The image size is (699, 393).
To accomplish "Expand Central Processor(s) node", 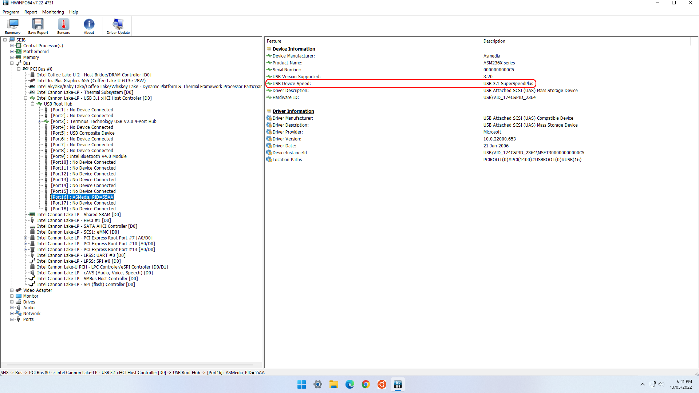I will pyautogui.click(x=12, y=46).
